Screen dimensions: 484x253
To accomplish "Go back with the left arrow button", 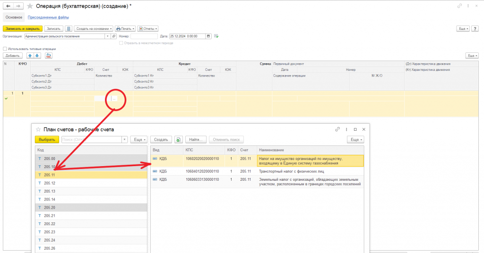I will pos(9,6).
